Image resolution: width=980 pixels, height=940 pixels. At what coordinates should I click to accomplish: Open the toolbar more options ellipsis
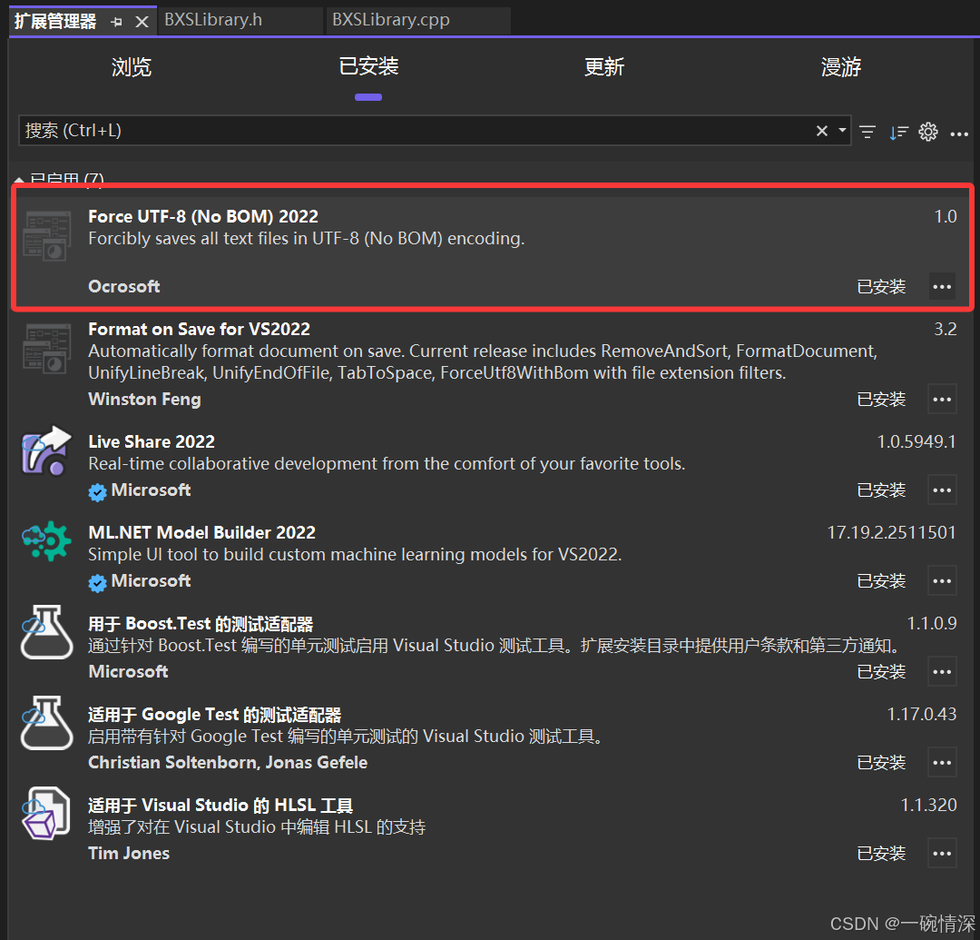pos(959,134)
